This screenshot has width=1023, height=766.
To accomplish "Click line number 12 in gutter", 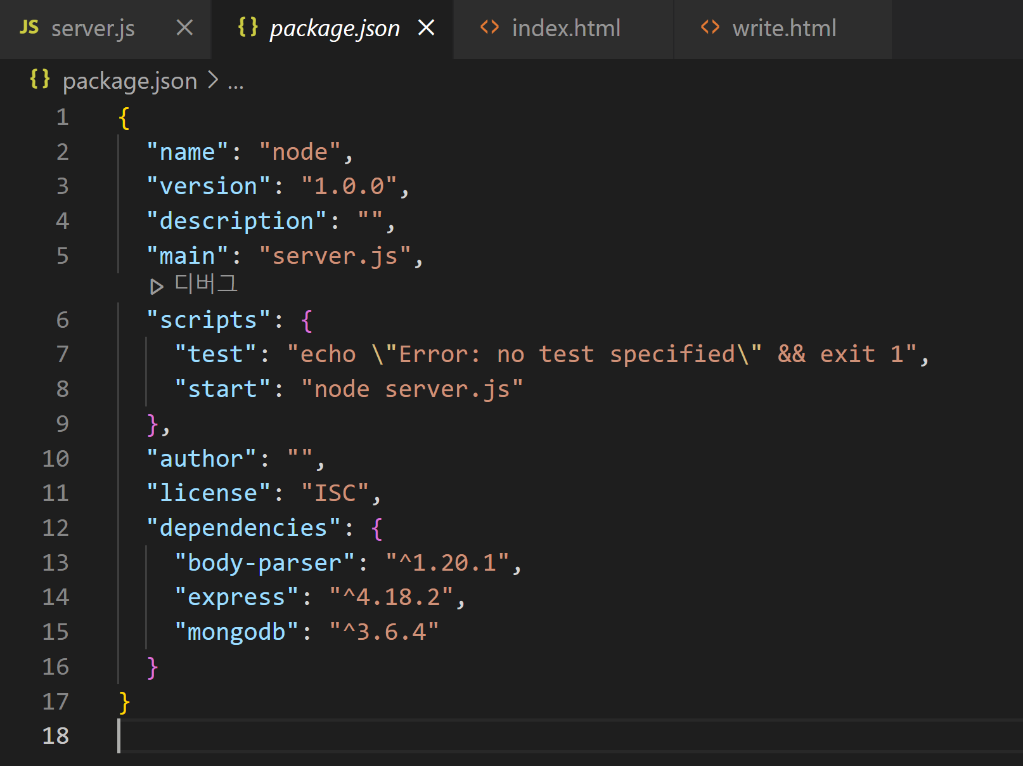I will [x=56, y=528].
